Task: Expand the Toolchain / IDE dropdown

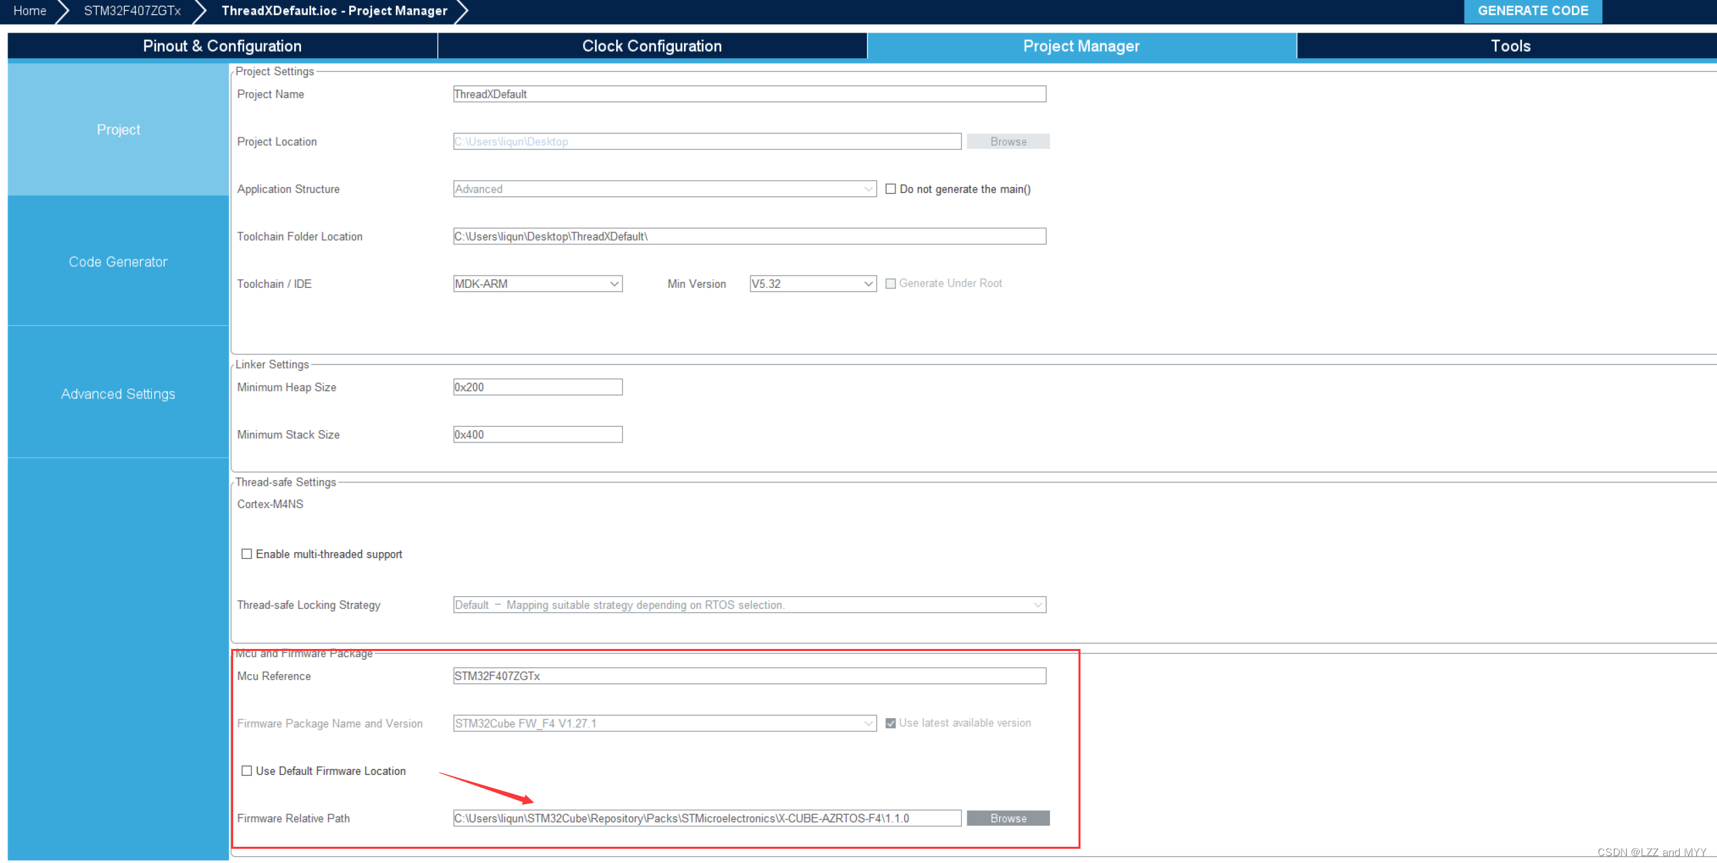Action: [x=538, y=284]
